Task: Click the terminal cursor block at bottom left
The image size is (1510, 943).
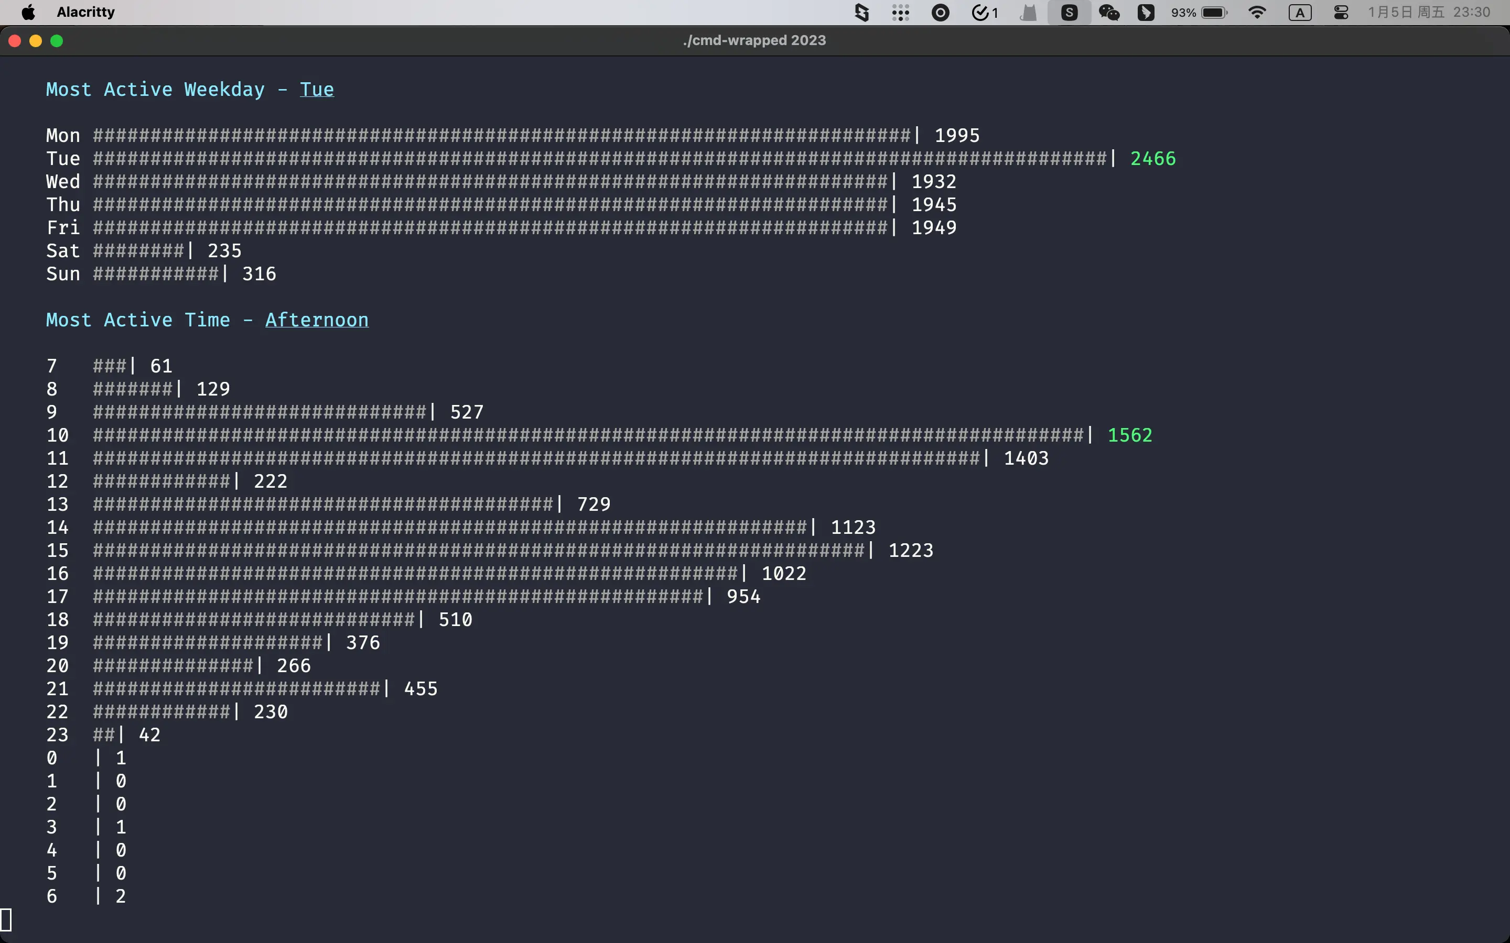Action: pyautogui.click(x=6, y=919)
